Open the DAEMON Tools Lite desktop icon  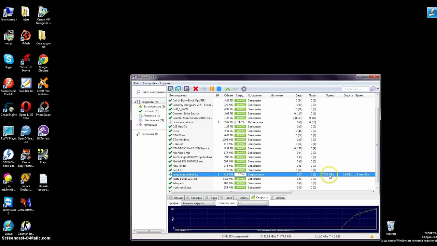(x=9, y=158)
